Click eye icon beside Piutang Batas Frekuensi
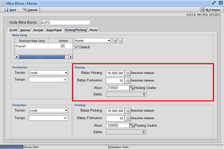224x149 pixels. pos(127,118)
